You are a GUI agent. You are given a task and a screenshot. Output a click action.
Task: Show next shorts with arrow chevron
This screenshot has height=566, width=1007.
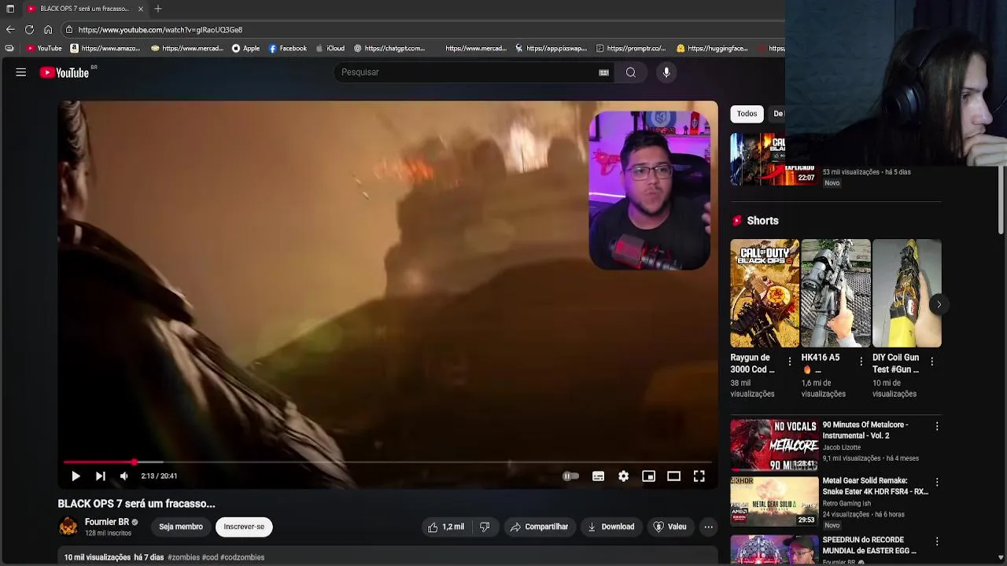[x=939, y=304]
